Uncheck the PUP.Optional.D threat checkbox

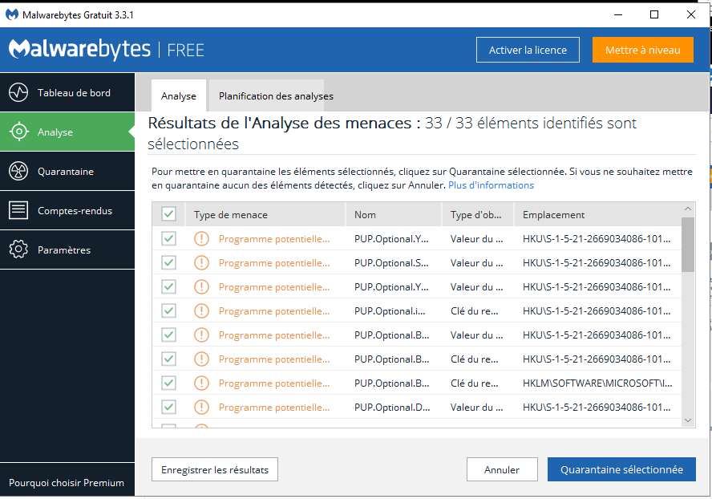(169, 408)
